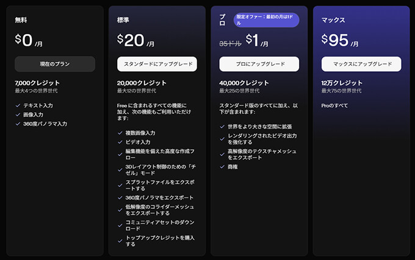The image size is (415, 260).
Task: Click checkmark next to 360度パノラマ入力
Action: [x=18, y=124]
